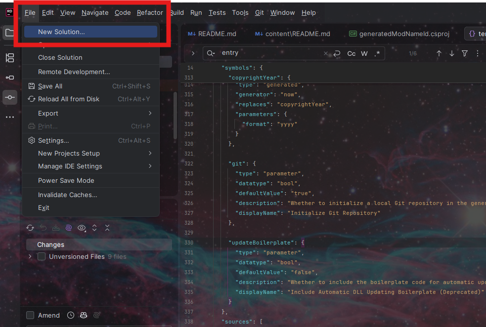Screen dimensions: 486x327
Task: Open the Commit tool window icon
Action: (x=10, y=97)
